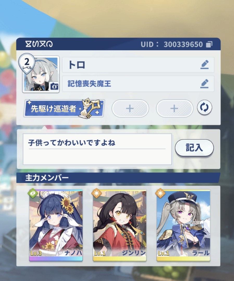The height and width of the screenshot is (281, 234).
Task: Click the 記入 button
Action: coord(194,148)
